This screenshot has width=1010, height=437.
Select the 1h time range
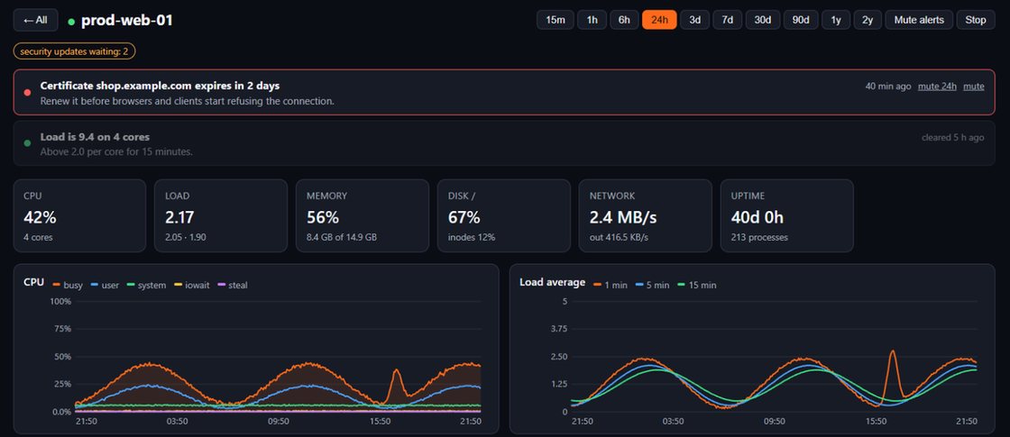click(x=592, y=20)
